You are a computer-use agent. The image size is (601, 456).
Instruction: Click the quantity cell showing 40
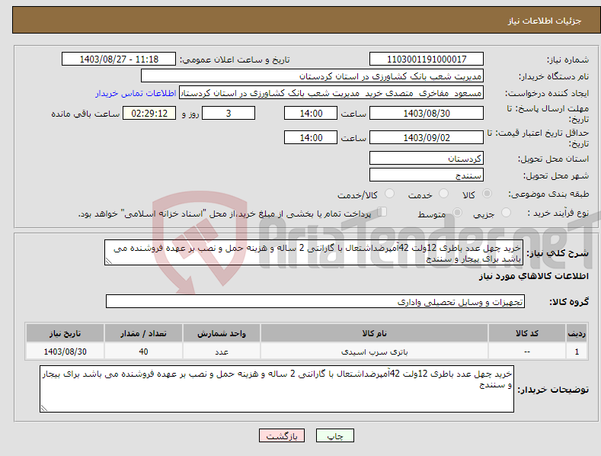pos(143,352)
